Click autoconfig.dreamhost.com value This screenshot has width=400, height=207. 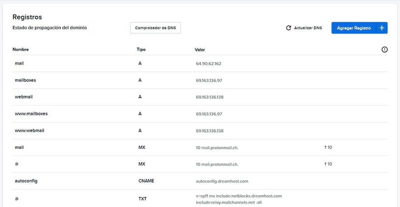[x=223, y=181]
